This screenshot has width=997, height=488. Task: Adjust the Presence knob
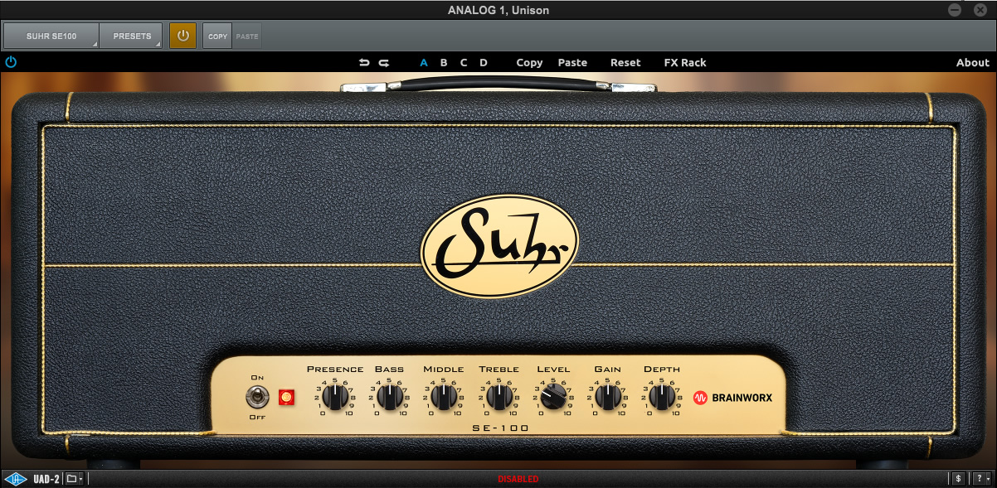[x=335, y=398]
